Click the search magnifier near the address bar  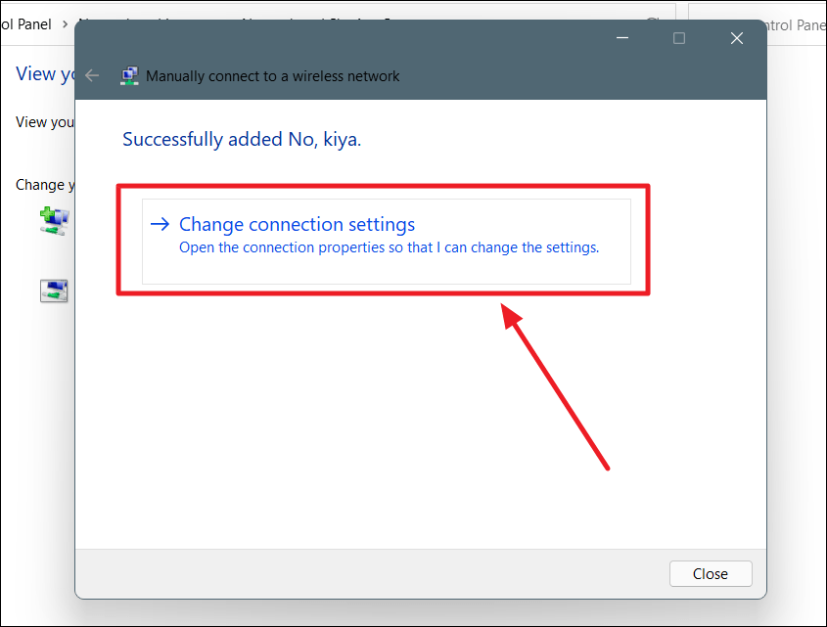pyautogui.click(x=652, y=21)
